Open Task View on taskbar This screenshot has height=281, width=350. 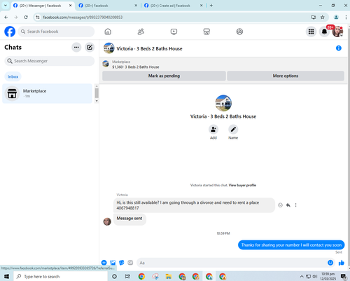pos(127,276)
